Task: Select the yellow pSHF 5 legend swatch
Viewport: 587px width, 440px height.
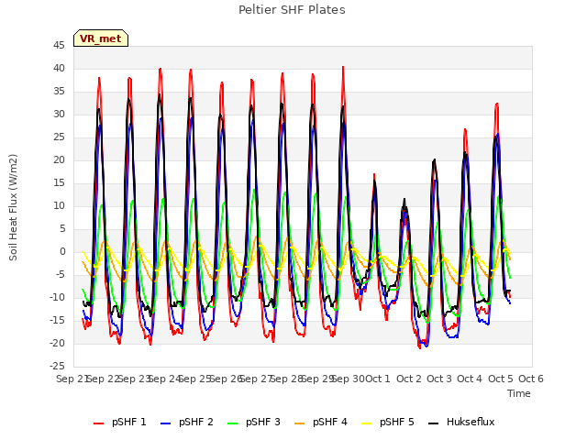Action: [x=367, y=423]
